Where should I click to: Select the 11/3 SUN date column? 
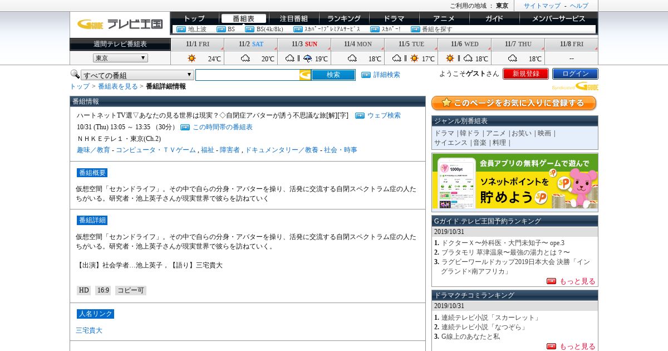tap(304, 44)
